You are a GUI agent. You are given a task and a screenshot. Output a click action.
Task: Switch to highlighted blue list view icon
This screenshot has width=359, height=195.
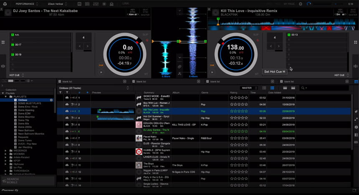coord(272,88)
